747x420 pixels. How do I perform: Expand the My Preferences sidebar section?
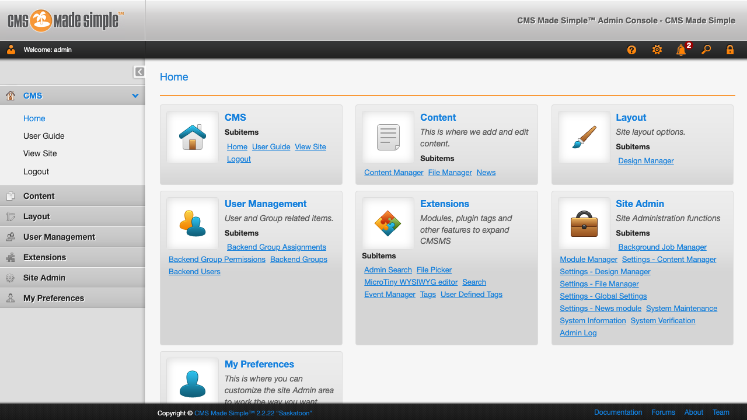tap(72, 298)
